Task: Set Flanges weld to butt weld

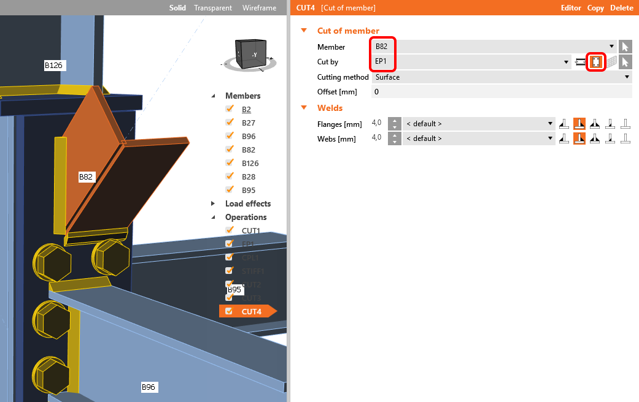Action: point(610,124)
